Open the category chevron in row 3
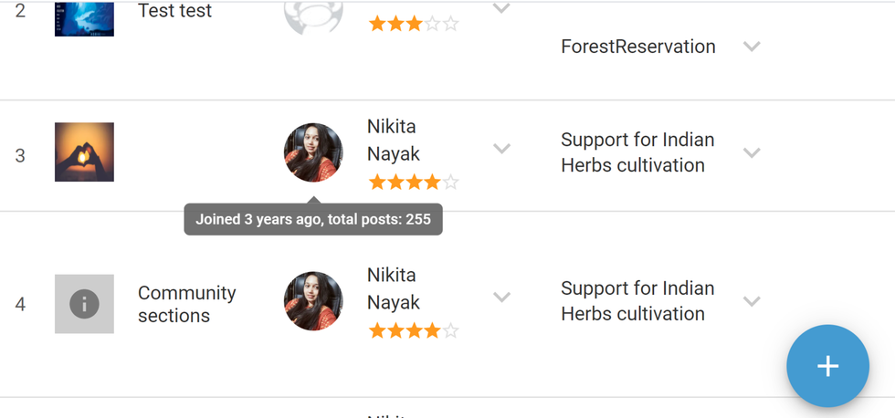Viewport: 895px width, 418px height. pos(752,152)
